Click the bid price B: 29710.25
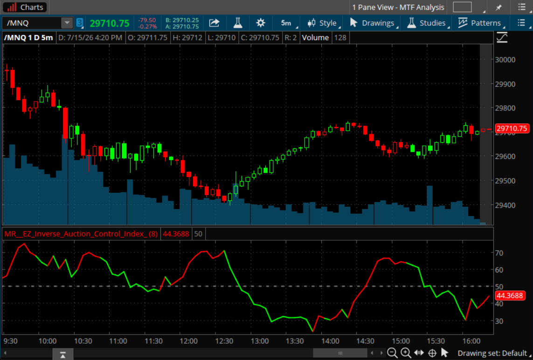 pos(182,20)
